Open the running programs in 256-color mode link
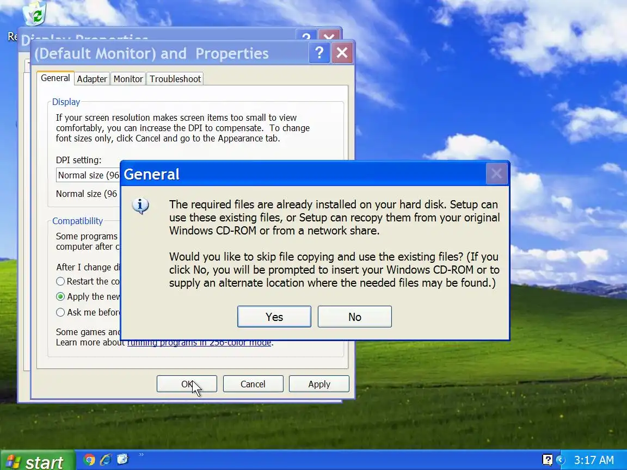Screen dimensions: 627x470 [199, 343]
